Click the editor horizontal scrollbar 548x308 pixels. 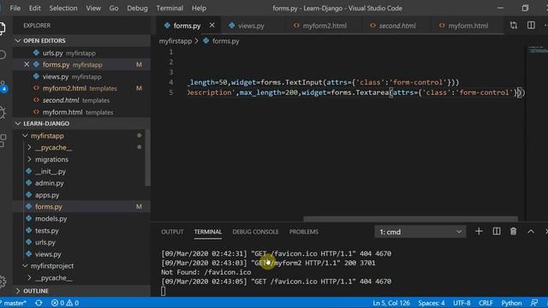pyautogui.click(x=410, y=219)
